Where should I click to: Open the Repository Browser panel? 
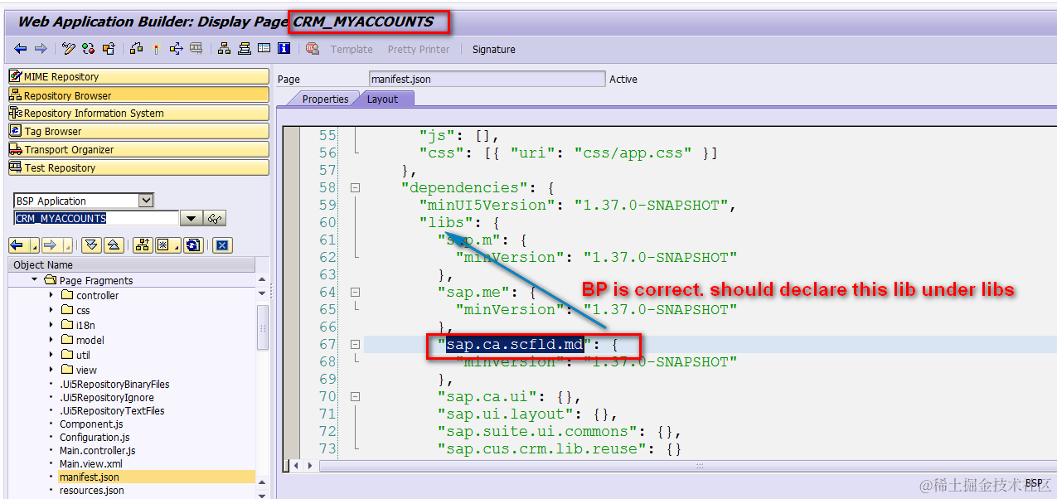click(x=138, y=94)
